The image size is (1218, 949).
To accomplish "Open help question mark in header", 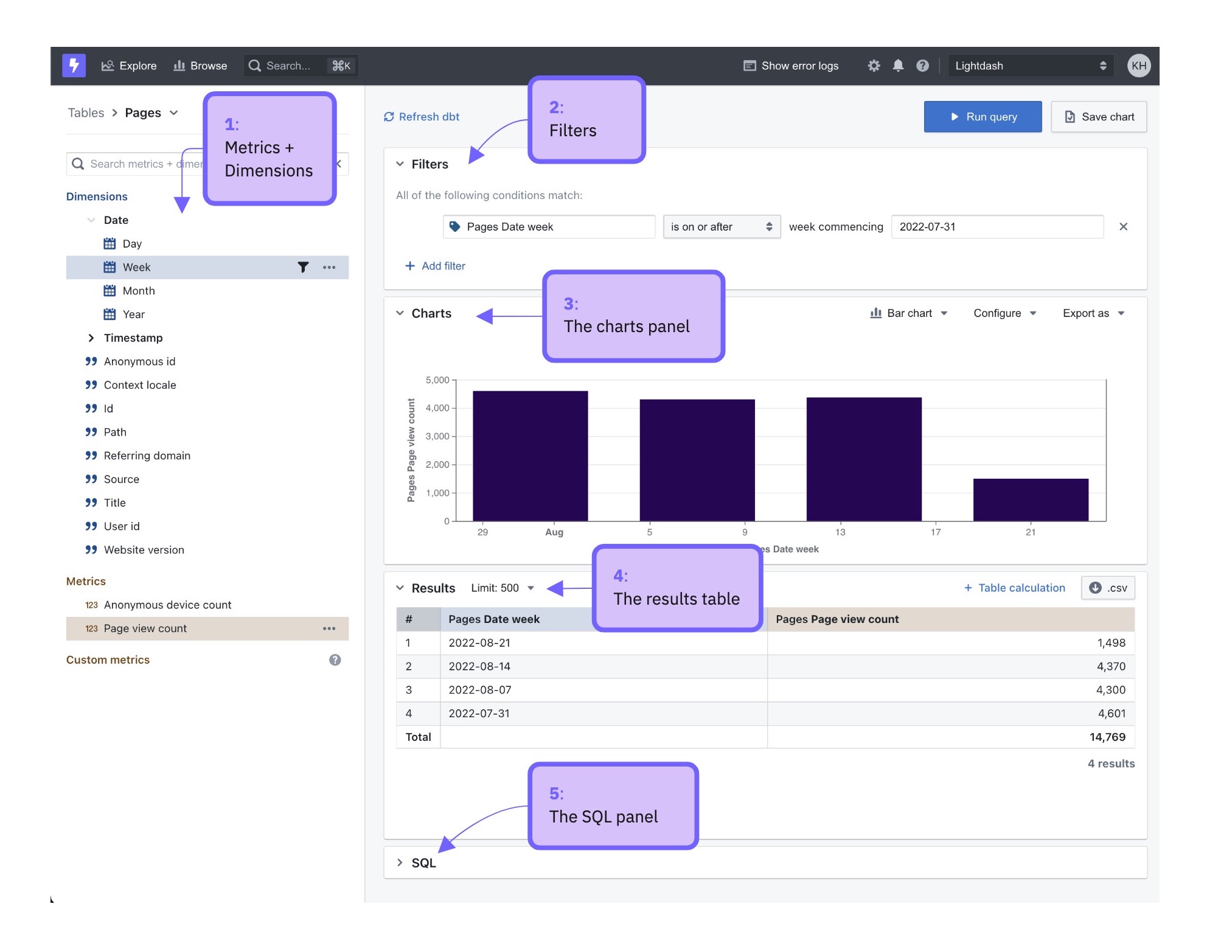I will point(922,66).
